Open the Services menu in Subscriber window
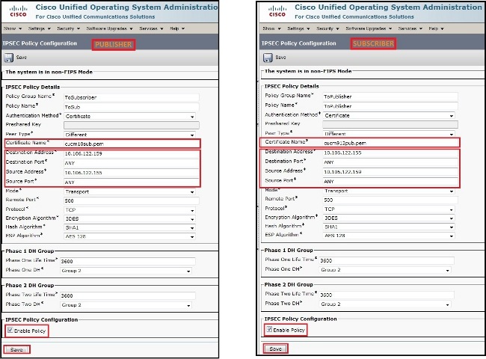Image resolution: width=486 pixels, height=359 pixels. (410, 28)
